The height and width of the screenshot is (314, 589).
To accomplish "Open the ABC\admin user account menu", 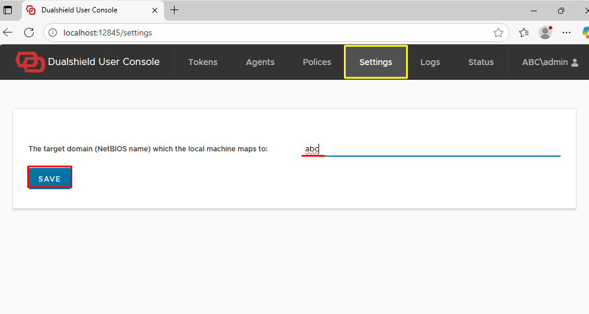I will (x=549, y=62).
